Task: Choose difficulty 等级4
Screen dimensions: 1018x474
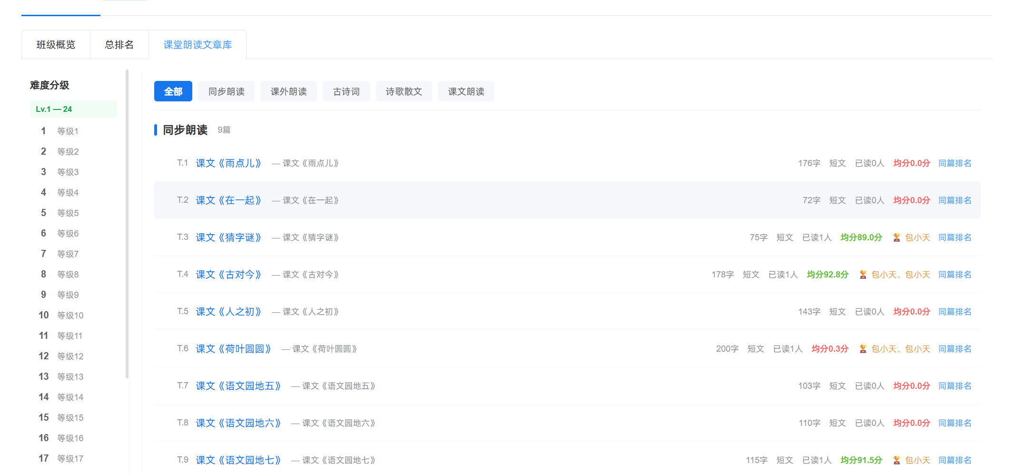Action: 68,192
